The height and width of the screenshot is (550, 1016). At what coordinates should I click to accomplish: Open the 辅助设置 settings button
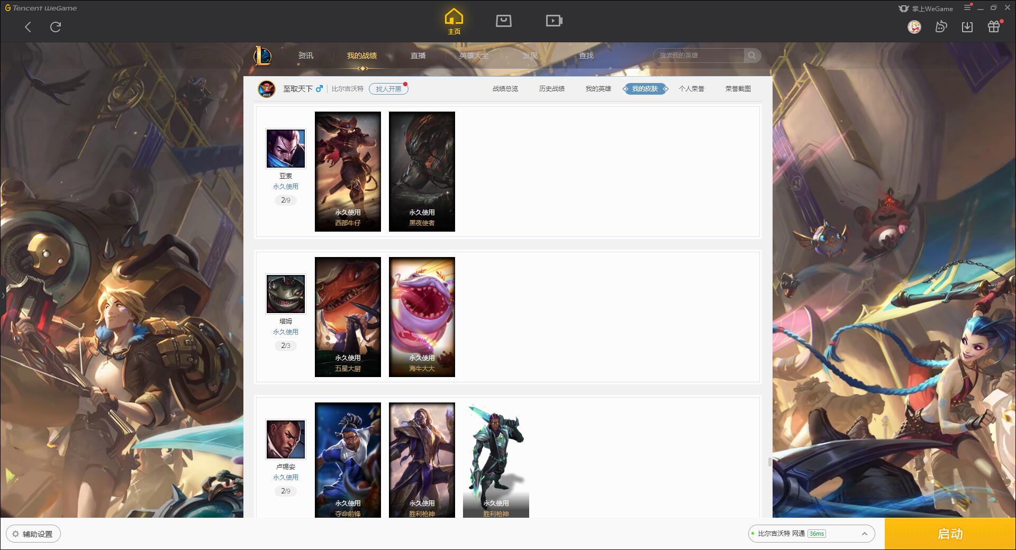tap(33, 534)
